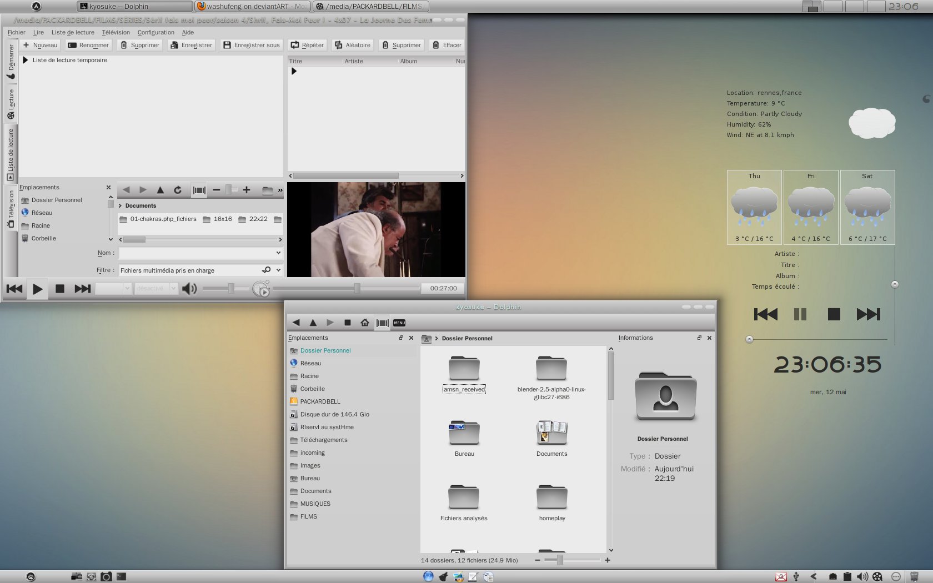Screen dimensions: 933x583
Task: Click the Dolphin home icon
Action: click(365, 323)
